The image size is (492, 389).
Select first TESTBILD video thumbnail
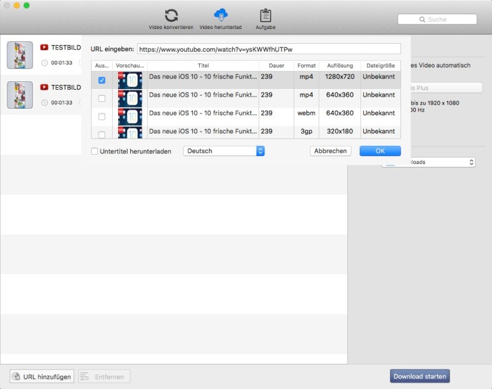tap(20, 55)
